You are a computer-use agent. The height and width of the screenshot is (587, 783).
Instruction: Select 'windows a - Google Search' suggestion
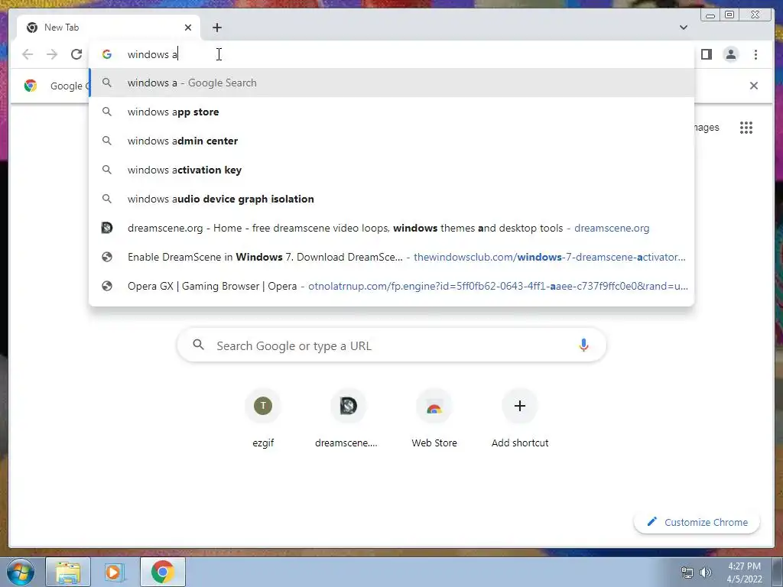391,83
